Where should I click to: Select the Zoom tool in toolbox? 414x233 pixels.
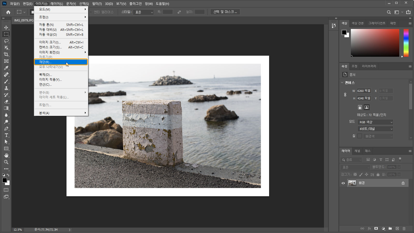coord(6,162)
